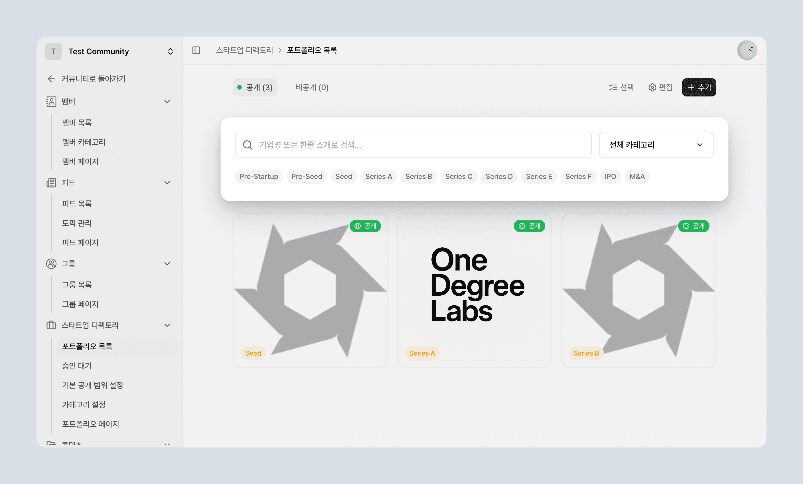Viewport: 803px width, 484px height.
Task: Switch to the 공개 (3) tab
Action: (x=255, y=87)
